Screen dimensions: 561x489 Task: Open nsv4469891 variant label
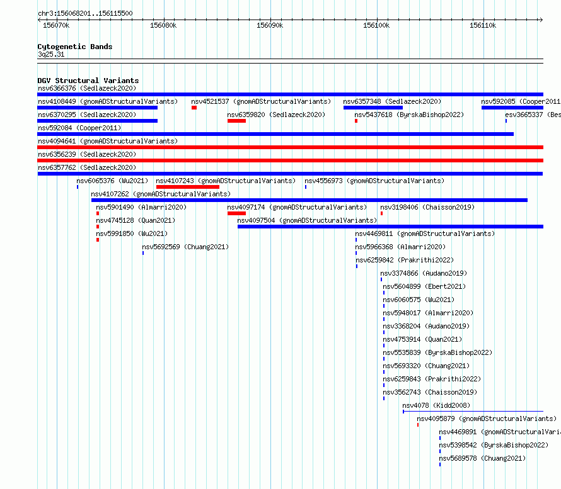point(500,432)
